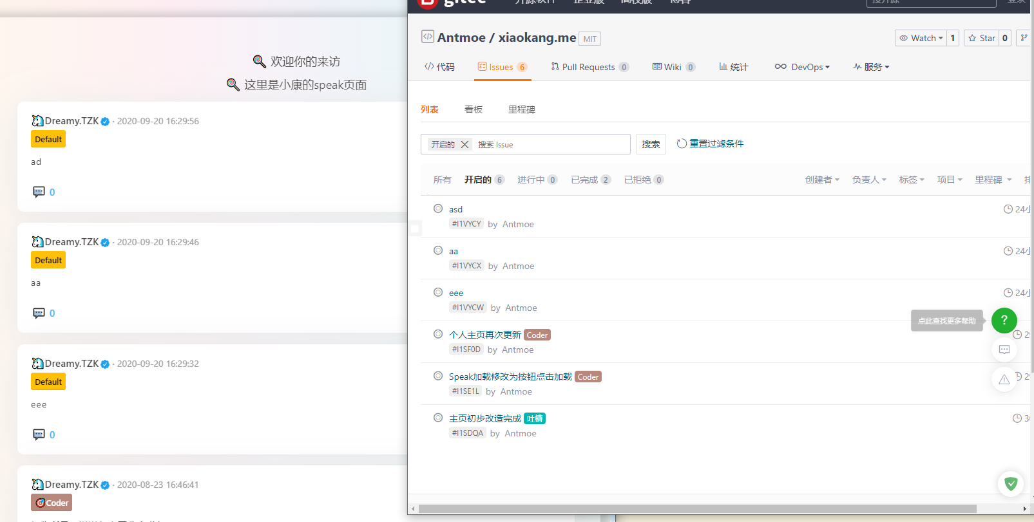This screenshot has height=522, width=1034.
Task: Click clock icon on asd issue row
Action: point(1008,209)
